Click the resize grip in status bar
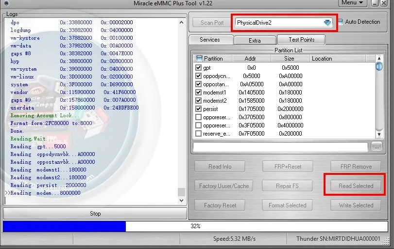The image size is (394, 249). (386, 241)
